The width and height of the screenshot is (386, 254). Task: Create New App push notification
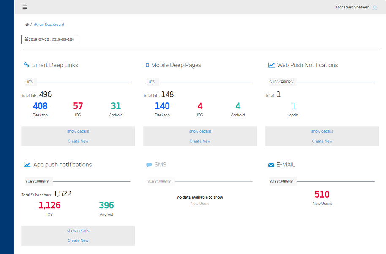tap(78, 240)
